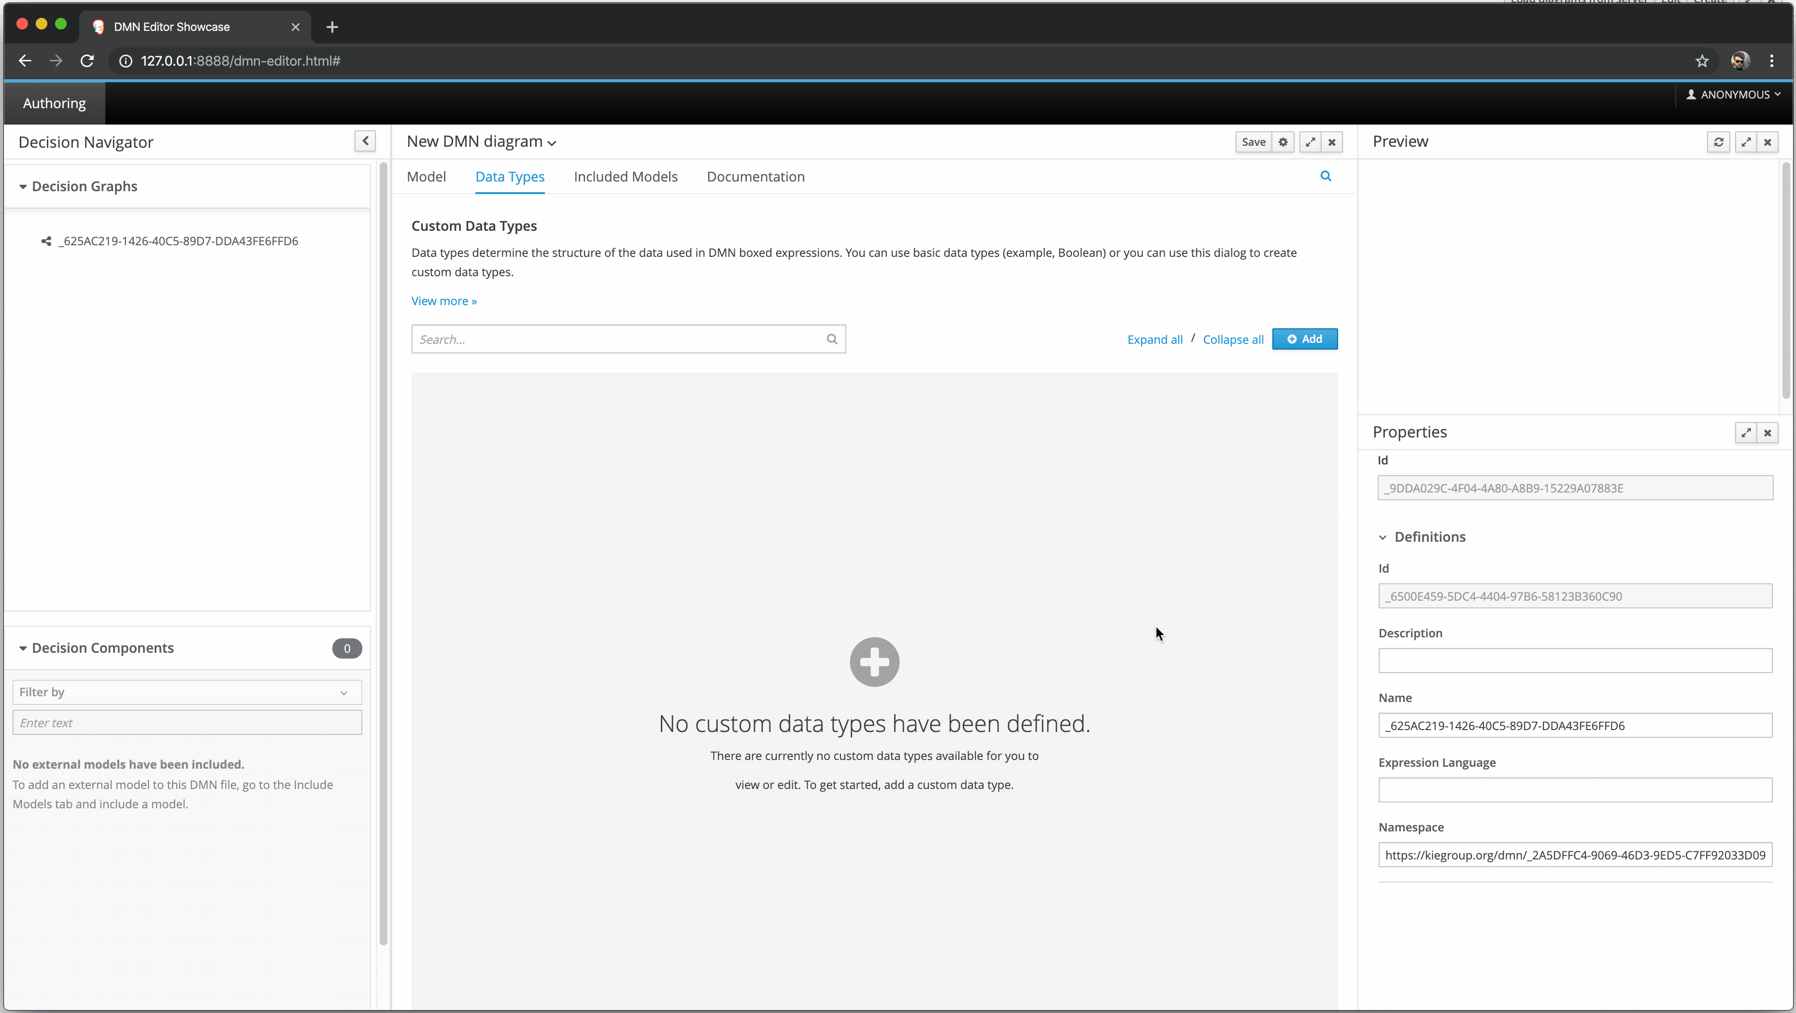Edit the Namespace field
The width and height of the screenshot is (1796, 1013).
tap(1574, 856)
